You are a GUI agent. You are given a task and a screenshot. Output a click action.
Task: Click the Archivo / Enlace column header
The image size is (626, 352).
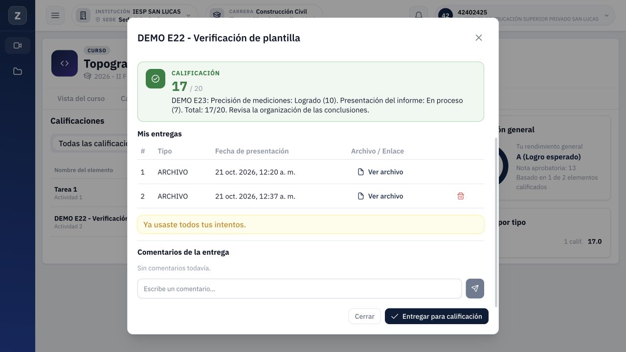(378, 151)
